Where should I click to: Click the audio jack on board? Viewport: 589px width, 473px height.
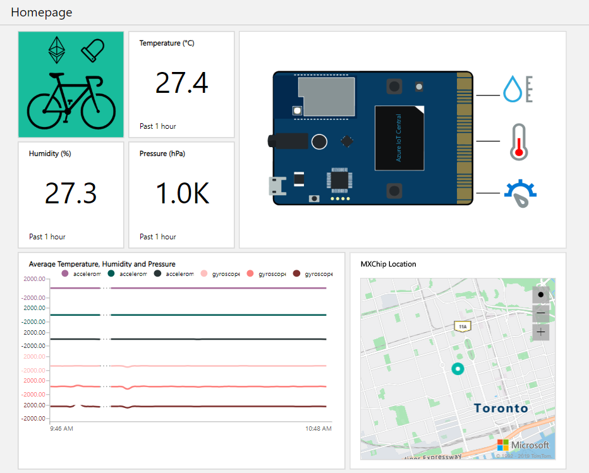pyautogui.click(x=288, y=141)
